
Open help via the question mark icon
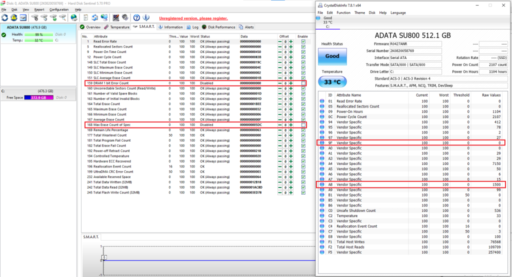click(136, 17)
